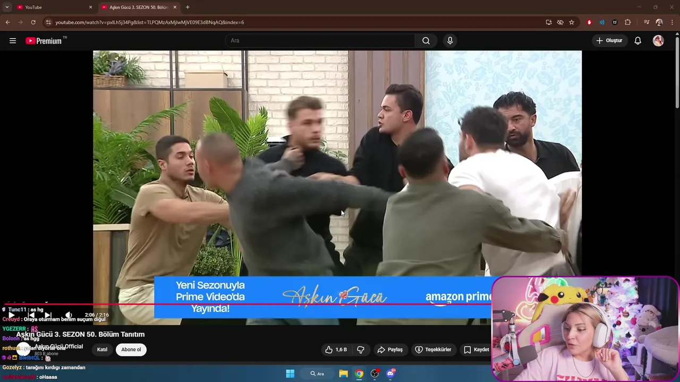Subscribe using Abone ol

pyautogui.click(x=131, y=350)
